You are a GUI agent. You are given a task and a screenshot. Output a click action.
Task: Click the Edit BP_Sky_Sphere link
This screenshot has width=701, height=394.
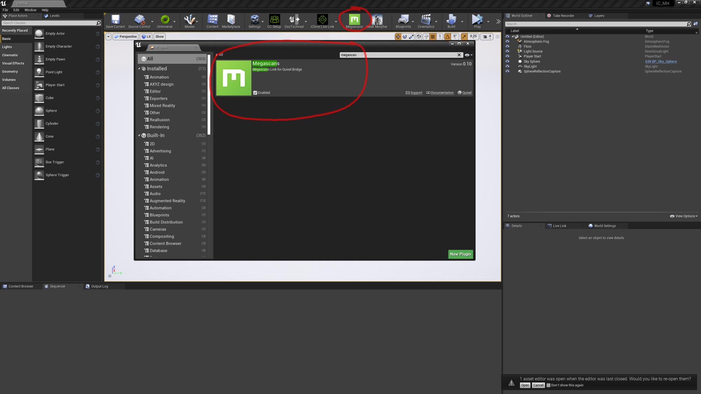pos(661,61)
